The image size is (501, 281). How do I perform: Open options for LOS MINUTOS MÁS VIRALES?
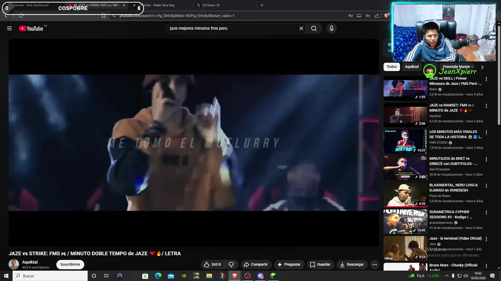pos(487,133)
